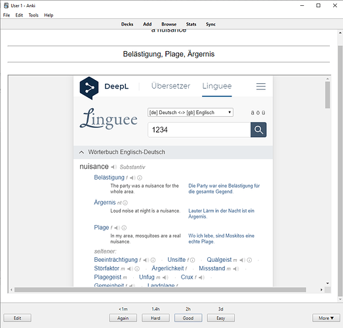Open the More dropdown button
343x328 pixels.
tap(326, 318)
